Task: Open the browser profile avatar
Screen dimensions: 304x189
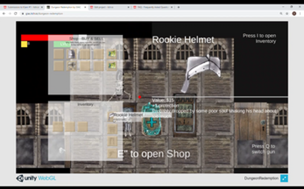Action: (294, 14)
